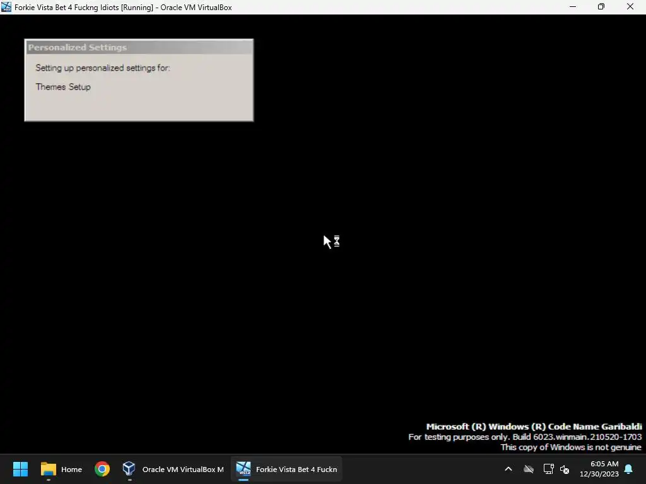
Task: Open File Explorer Home from taskbar
Action: pyautogui.click(x=61, y=469)
